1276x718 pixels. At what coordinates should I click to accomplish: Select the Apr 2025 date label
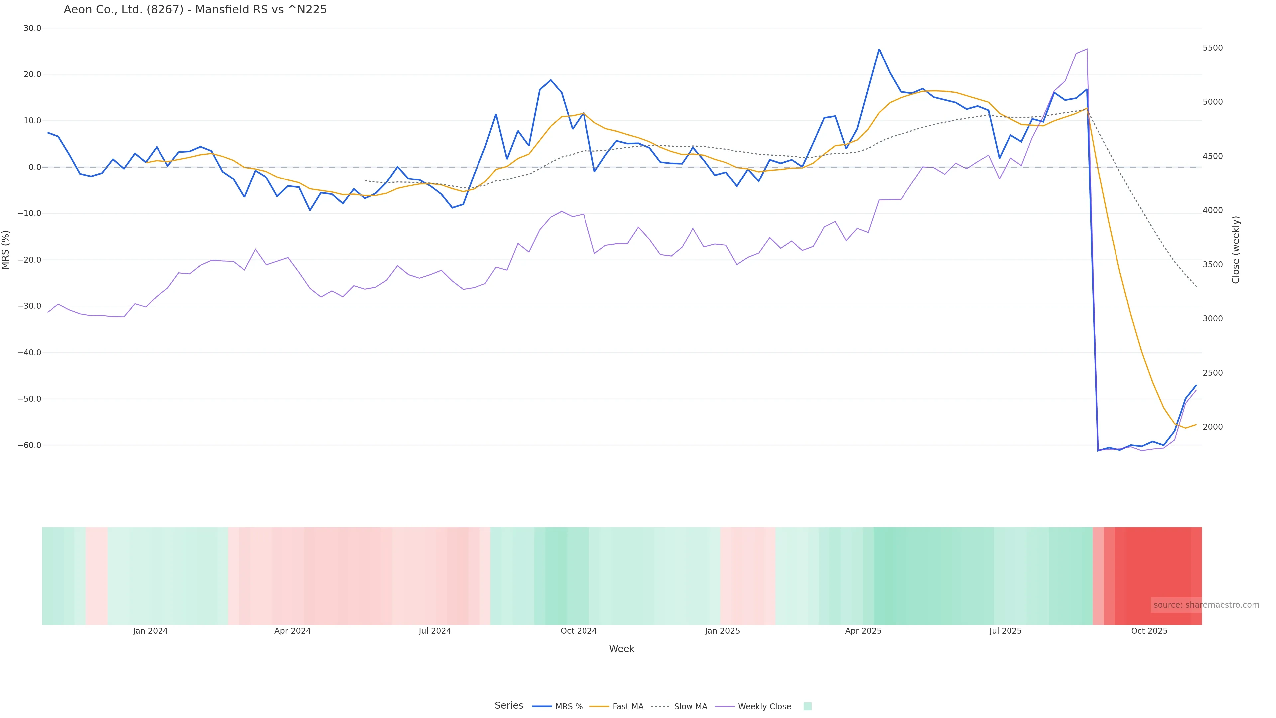click(x=863, y=631)
